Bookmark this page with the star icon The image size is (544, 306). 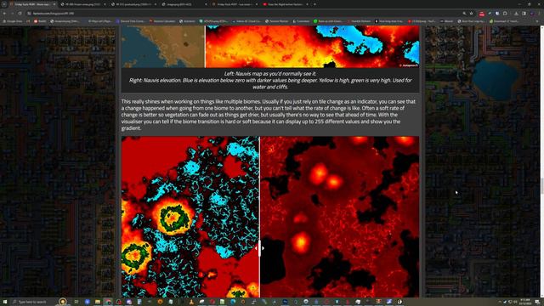pos(471,14)
